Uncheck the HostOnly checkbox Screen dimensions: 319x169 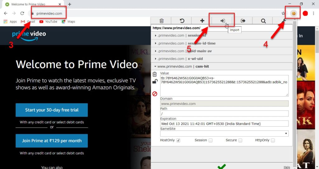point(178,140)
